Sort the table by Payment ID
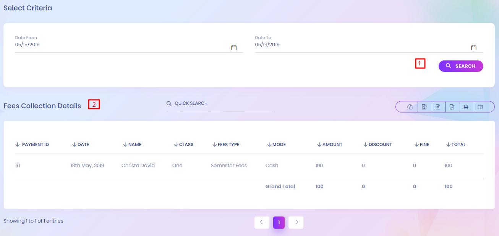Image resolution: width=499 pixels, height=236 pixels. [x=35, y=145]
